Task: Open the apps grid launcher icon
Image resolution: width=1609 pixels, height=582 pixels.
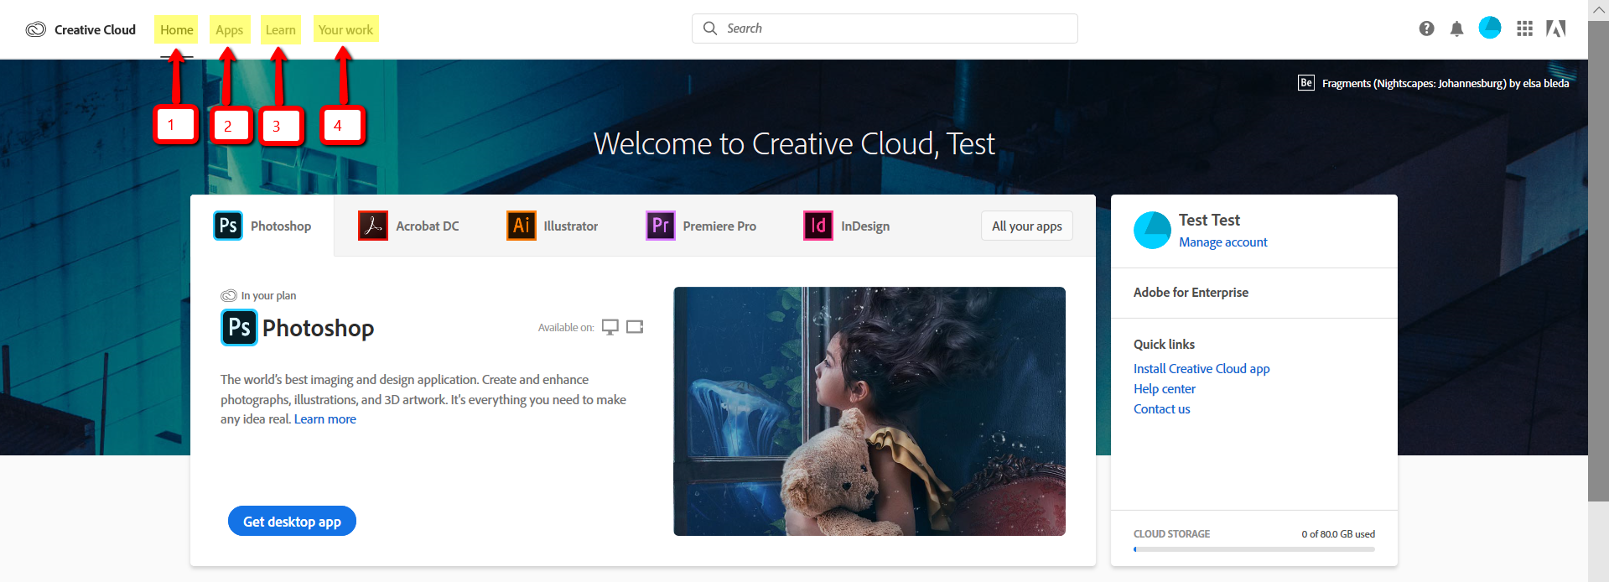Action: [1525, 29]
